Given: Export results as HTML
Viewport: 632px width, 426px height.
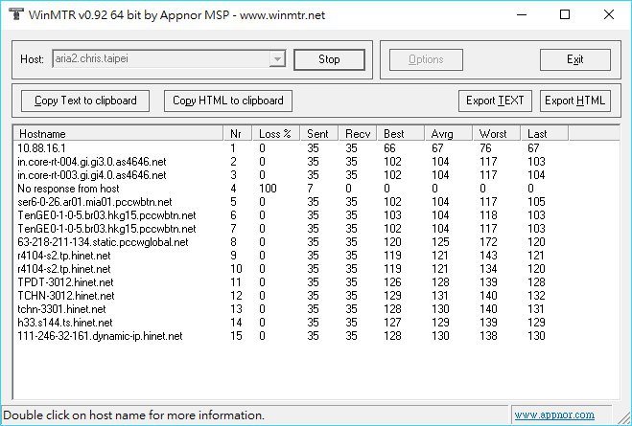Looking at the screenshot, I should pos(575,101).
